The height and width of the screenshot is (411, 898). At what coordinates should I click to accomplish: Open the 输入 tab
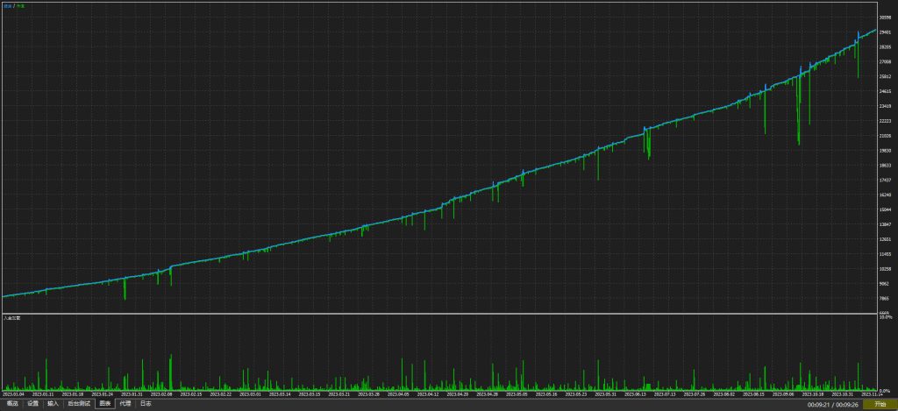click(53, 404)
